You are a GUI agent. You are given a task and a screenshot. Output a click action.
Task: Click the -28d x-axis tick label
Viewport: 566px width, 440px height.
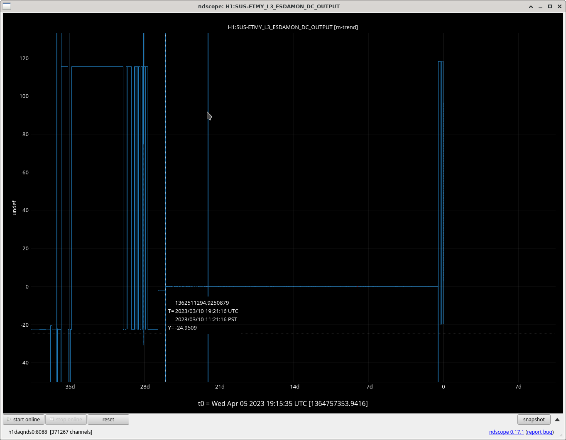[144, 386]
